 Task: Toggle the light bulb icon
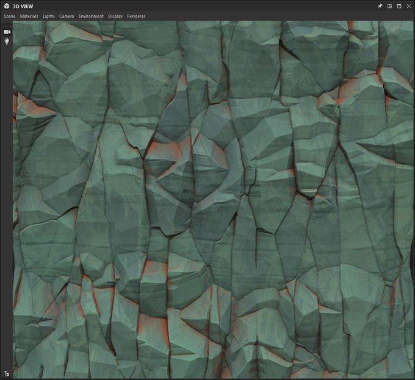click(7, 41)
